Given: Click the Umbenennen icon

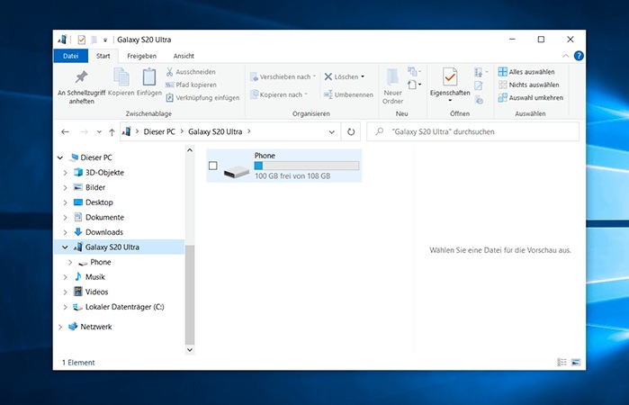Looking at the screenshot, I should (328, 94).
